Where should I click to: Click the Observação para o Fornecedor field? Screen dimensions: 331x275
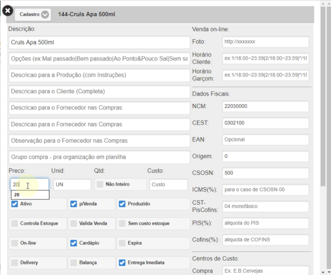tap(99, 141)
